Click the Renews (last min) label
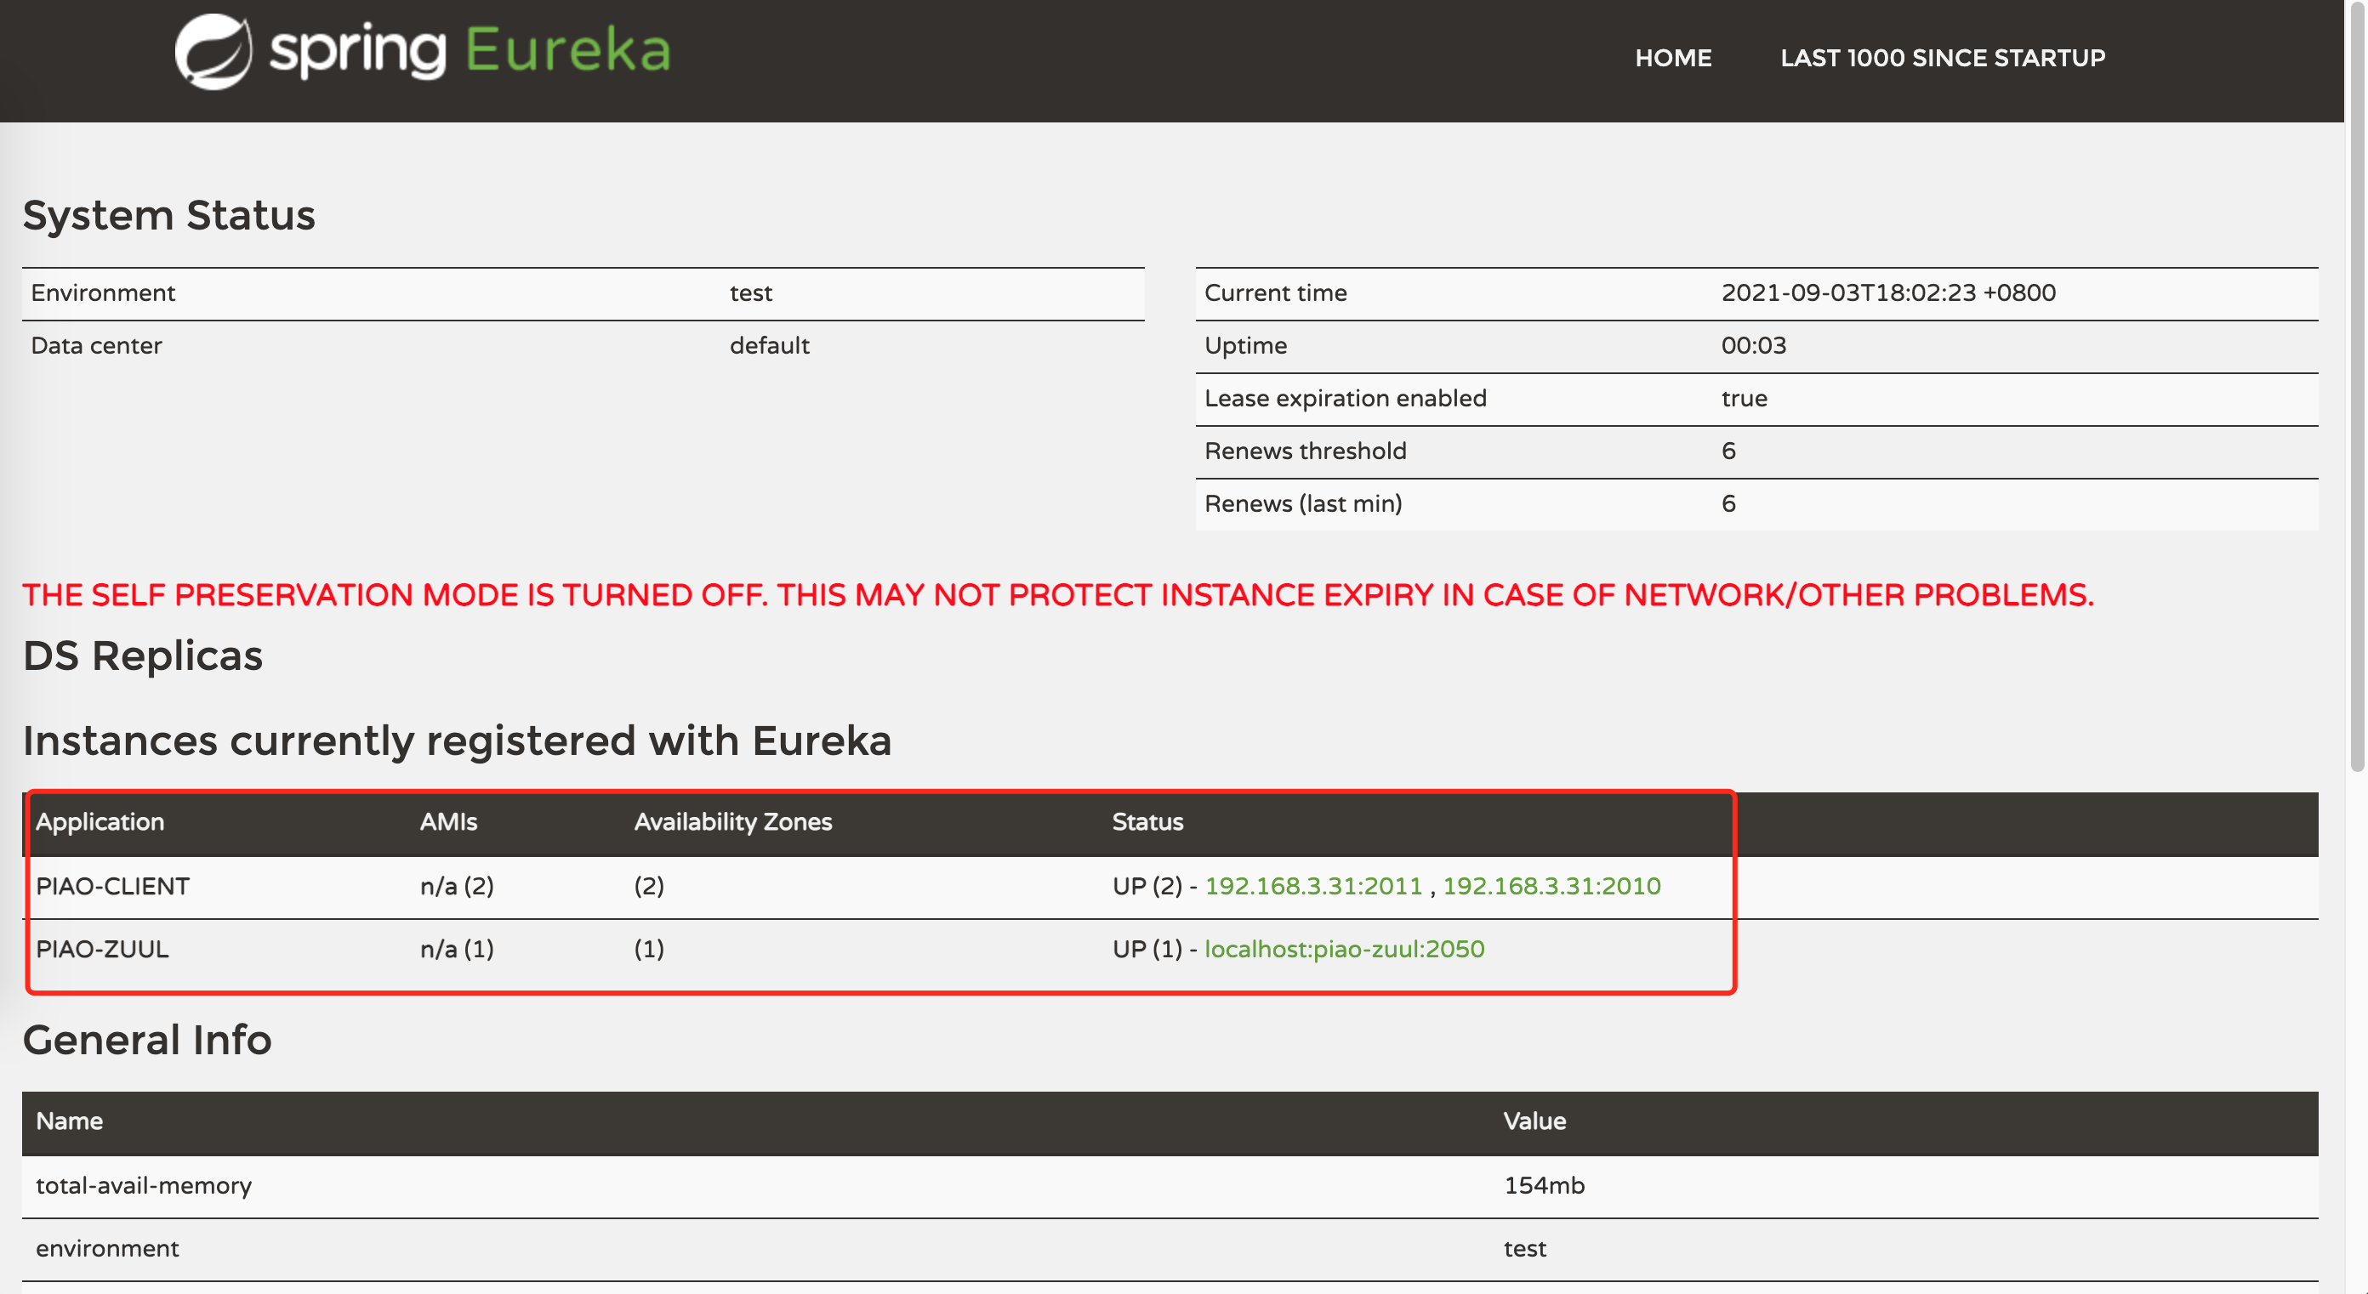Image resolution: width=2368 pixels, height=1294 pixels. coord(1302,503)
